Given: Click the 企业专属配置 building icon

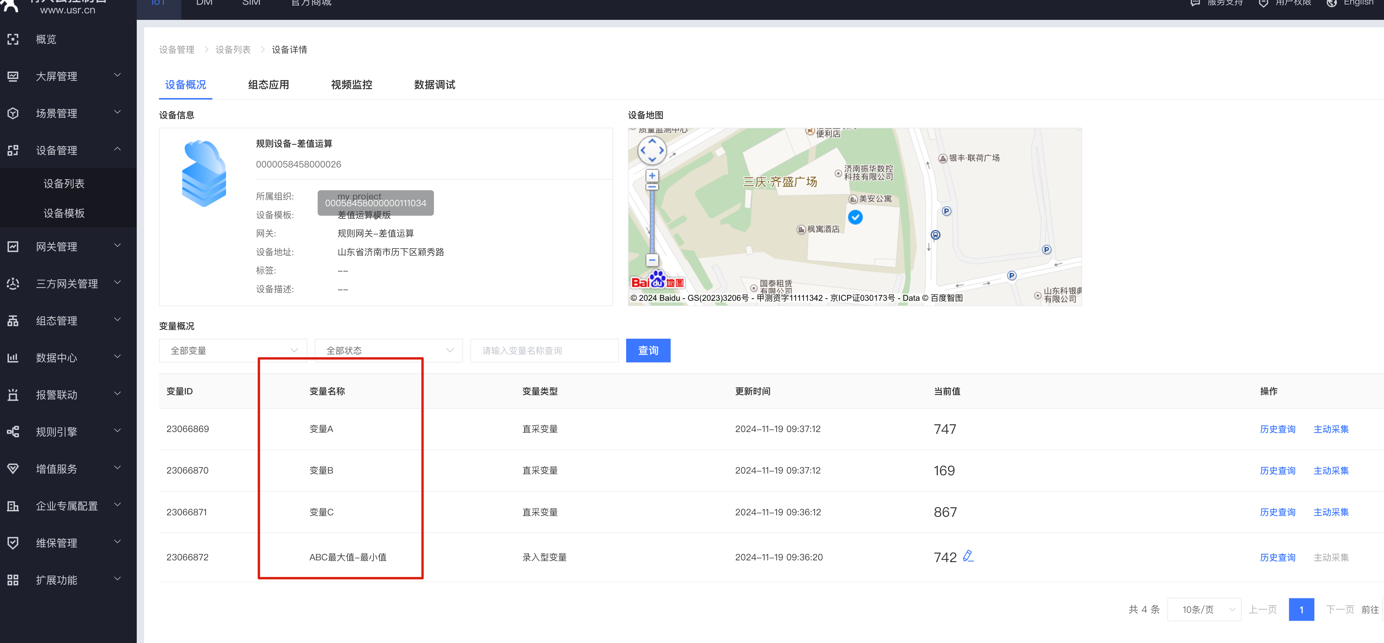Looking at the screenshot, I should click(x=13, y=506).
